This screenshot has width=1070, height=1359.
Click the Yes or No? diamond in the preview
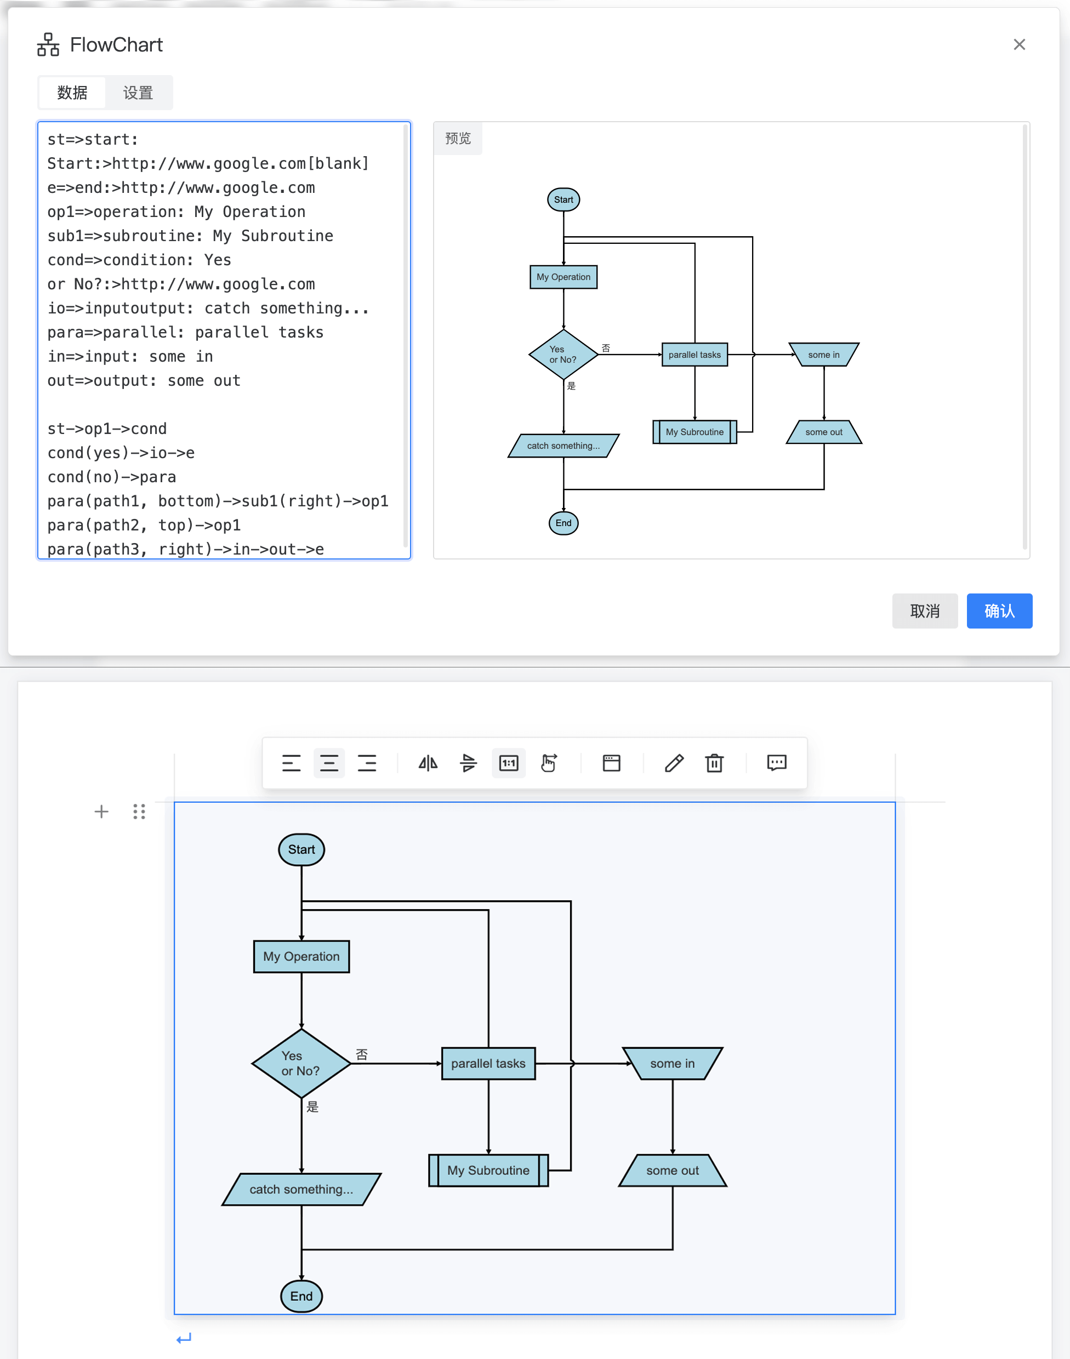click(x=563, y=355)
